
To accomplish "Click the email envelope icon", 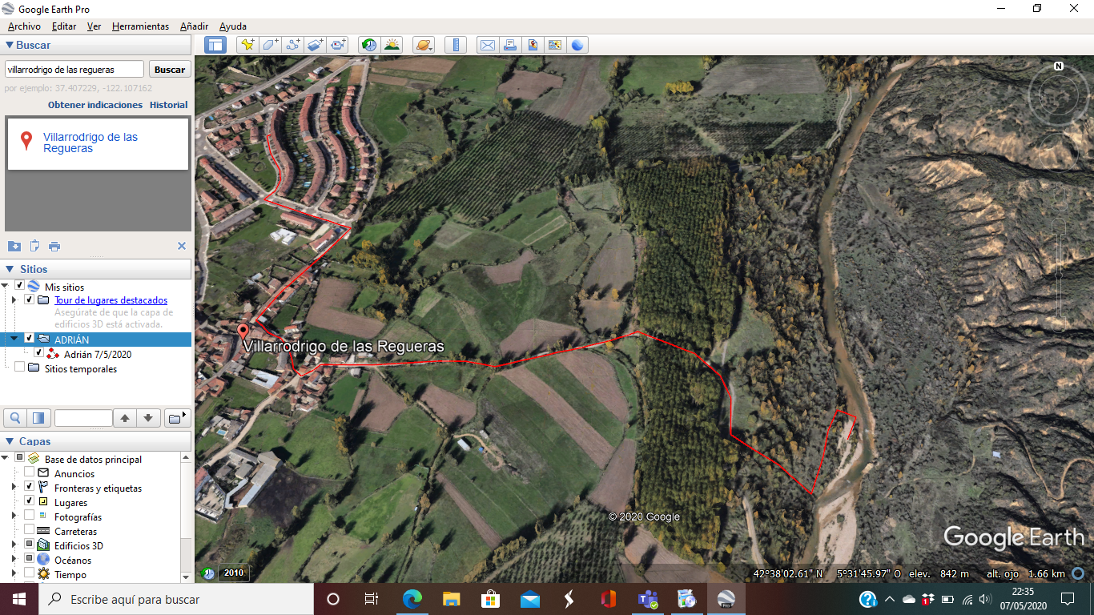I will pos(487,45).
